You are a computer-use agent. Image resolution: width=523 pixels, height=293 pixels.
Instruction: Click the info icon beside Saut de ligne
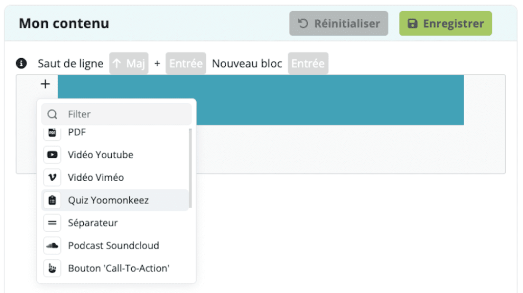[x=21, y=63]
